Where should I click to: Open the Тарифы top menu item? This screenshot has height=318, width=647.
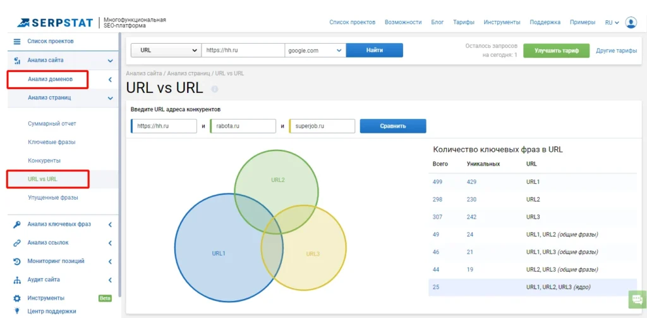[463, 22]
